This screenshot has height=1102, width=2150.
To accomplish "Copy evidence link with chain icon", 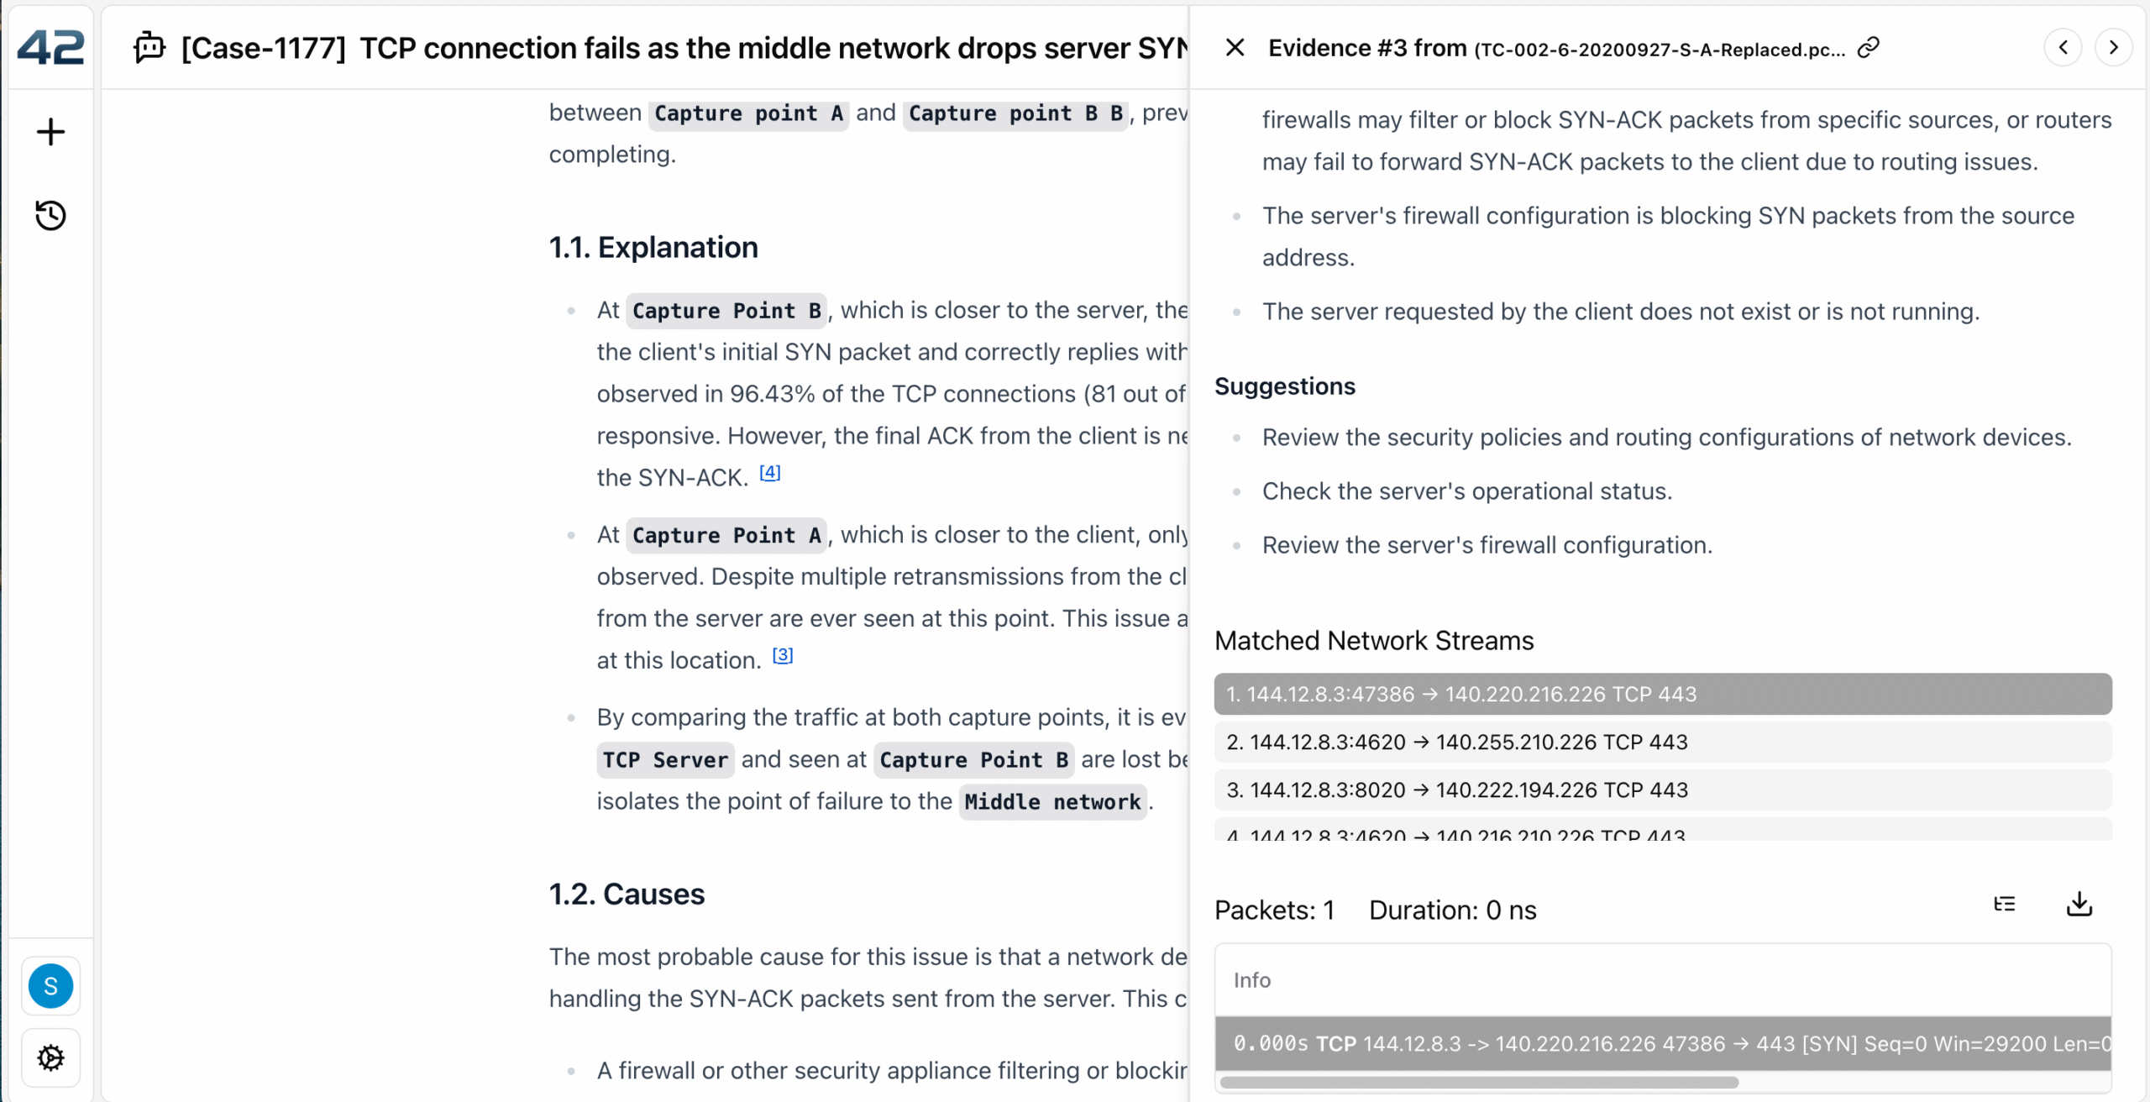I will coord(1868,48).
